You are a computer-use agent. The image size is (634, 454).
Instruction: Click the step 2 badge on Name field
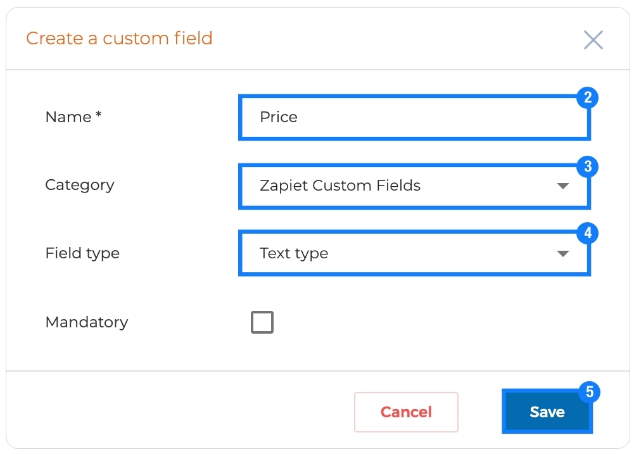tap(588, 98)
